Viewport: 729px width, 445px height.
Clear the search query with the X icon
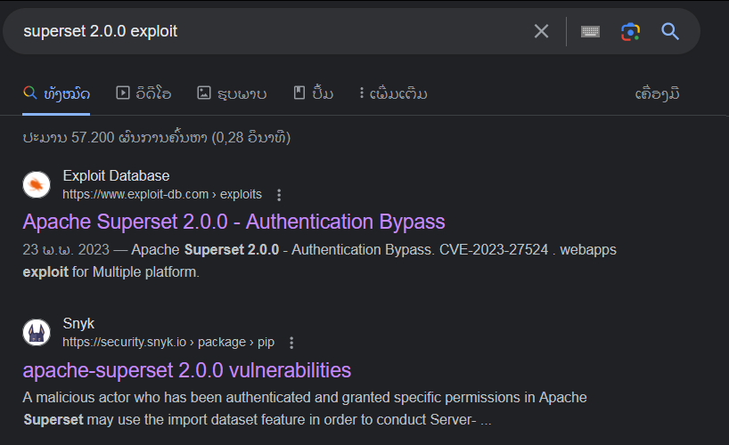(541, 31)
